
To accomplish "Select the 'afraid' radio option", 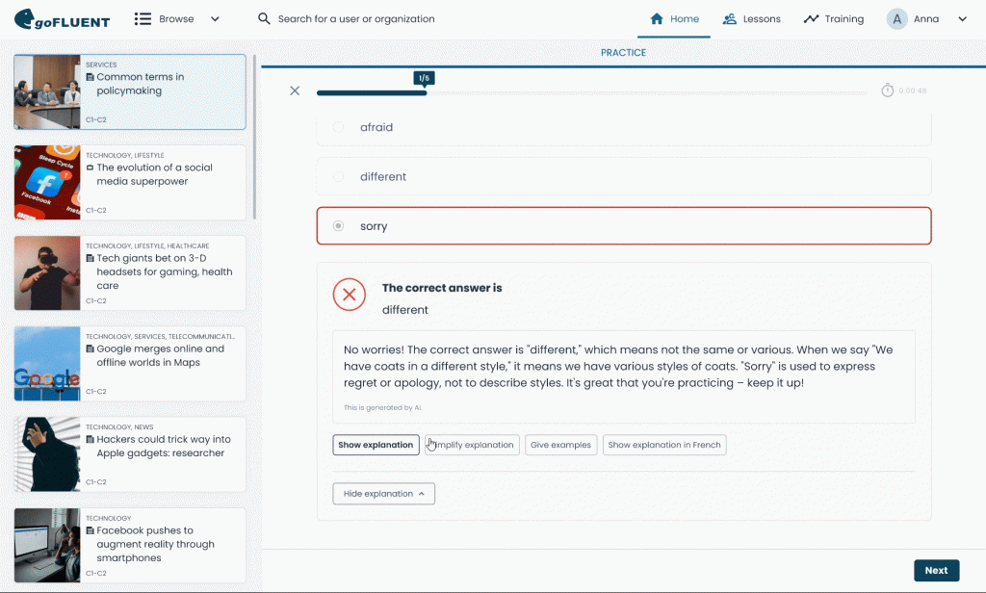I will pos(338,127).
